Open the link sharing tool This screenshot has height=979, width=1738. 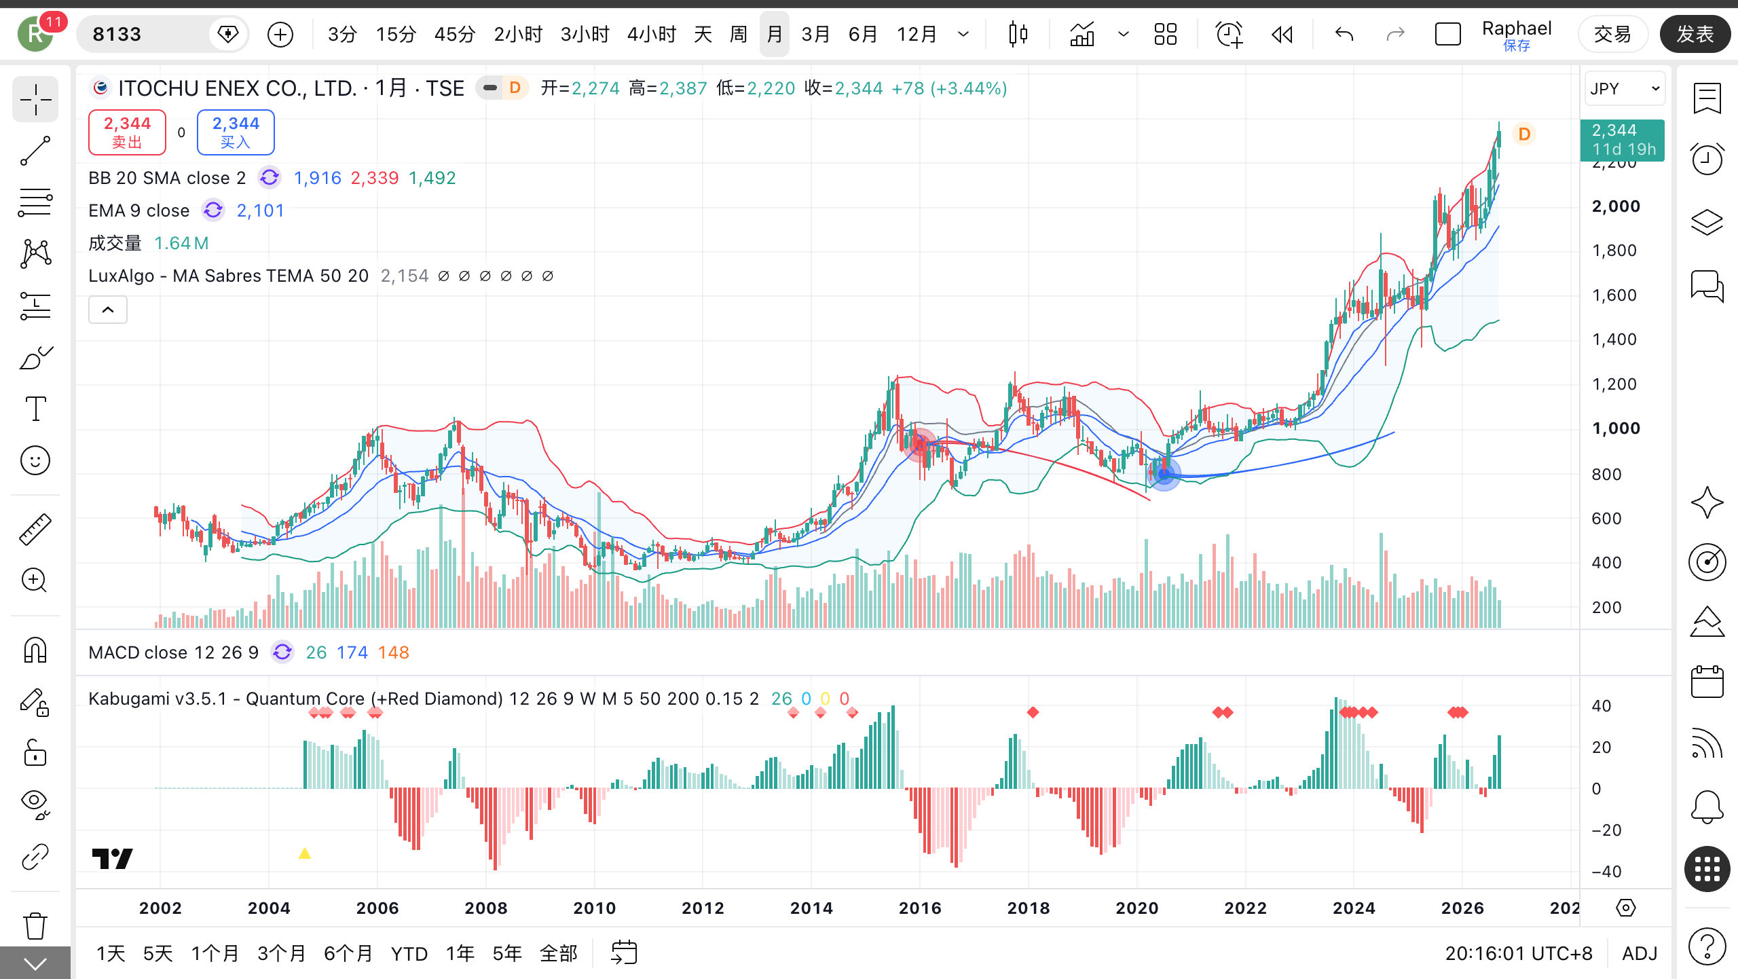(35, 855)
